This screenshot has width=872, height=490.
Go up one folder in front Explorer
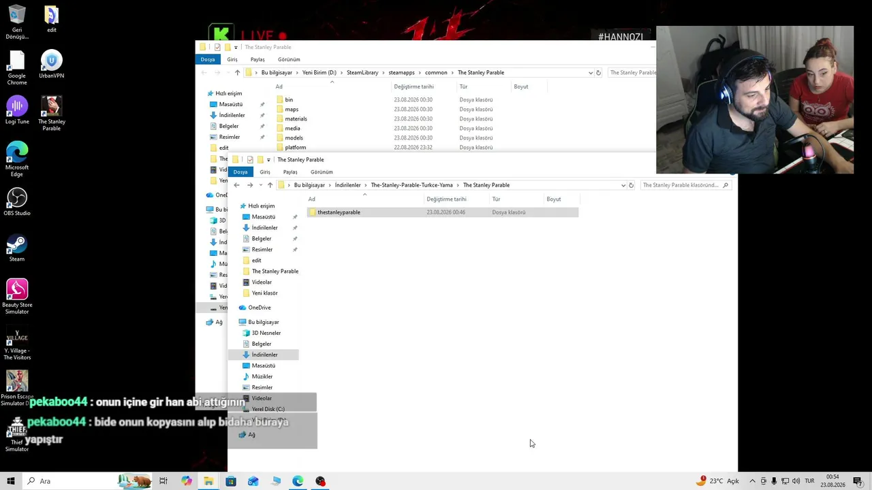click(x=270, y=185)
